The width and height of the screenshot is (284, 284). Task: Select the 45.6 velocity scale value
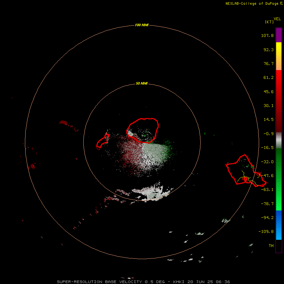[x=269, y=92]
